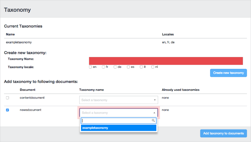This screenshot has width=251, height=142.
Task: Click the search magnifier icon in dropdown
Action: click(153, 120)
